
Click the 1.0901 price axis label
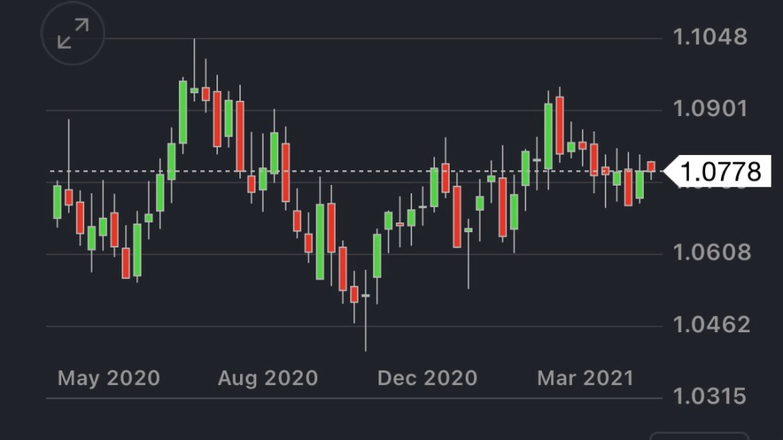[710, 108]
